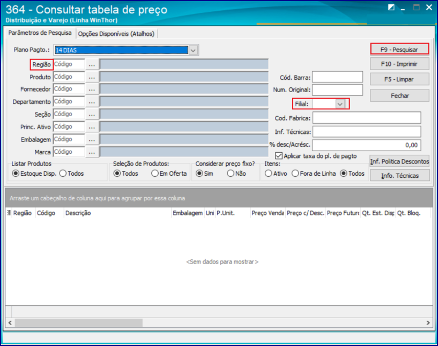The image size is (438, 346).
Task: Open the grid column chooser icon beside Região header
Action: pos(9,213)
